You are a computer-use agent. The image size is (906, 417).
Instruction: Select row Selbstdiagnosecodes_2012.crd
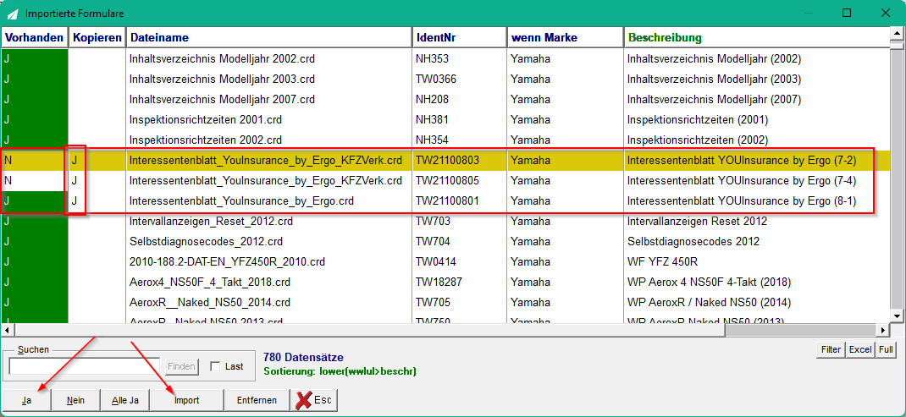point(445,241)
